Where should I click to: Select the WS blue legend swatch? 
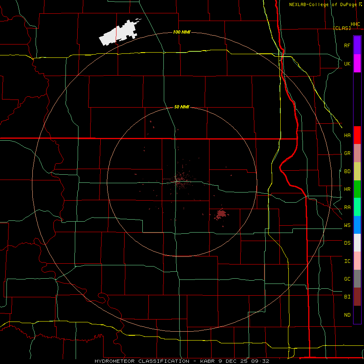tap(357, 225)
